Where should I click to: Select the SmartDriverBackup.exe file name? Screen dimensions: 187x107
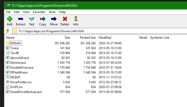coord(26,92)
